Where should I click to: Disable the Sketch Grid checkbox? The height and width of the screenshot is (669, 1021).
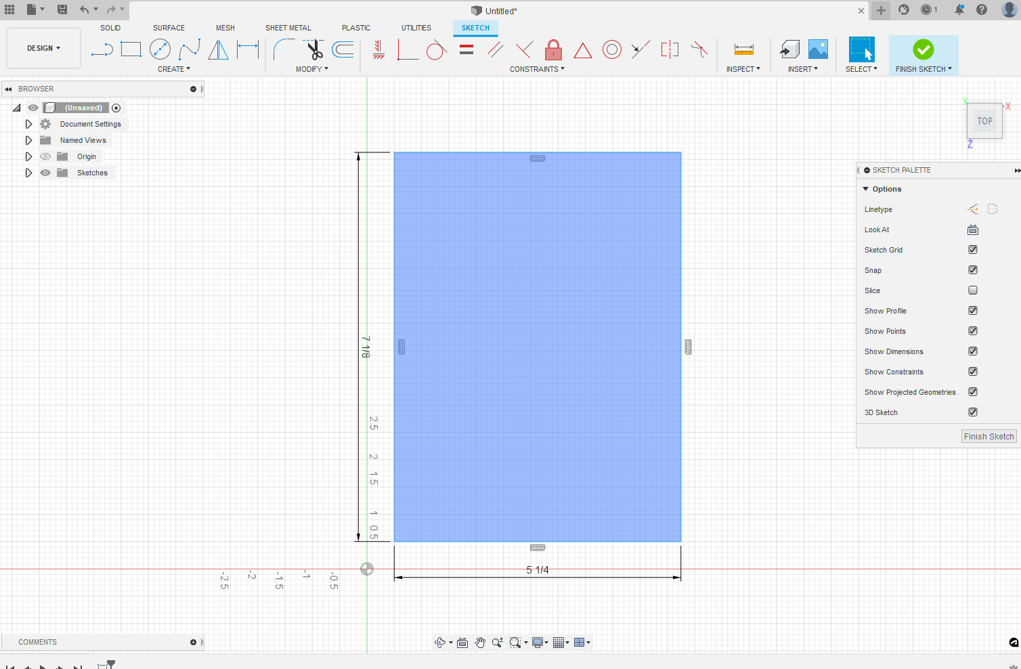pyautogui.click(x=972, y=249)
